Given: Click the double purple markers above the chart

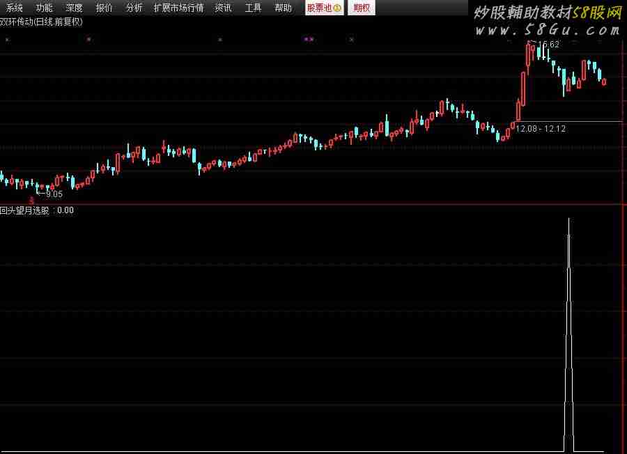Looking at the screenshot, I should click(309, 39).
